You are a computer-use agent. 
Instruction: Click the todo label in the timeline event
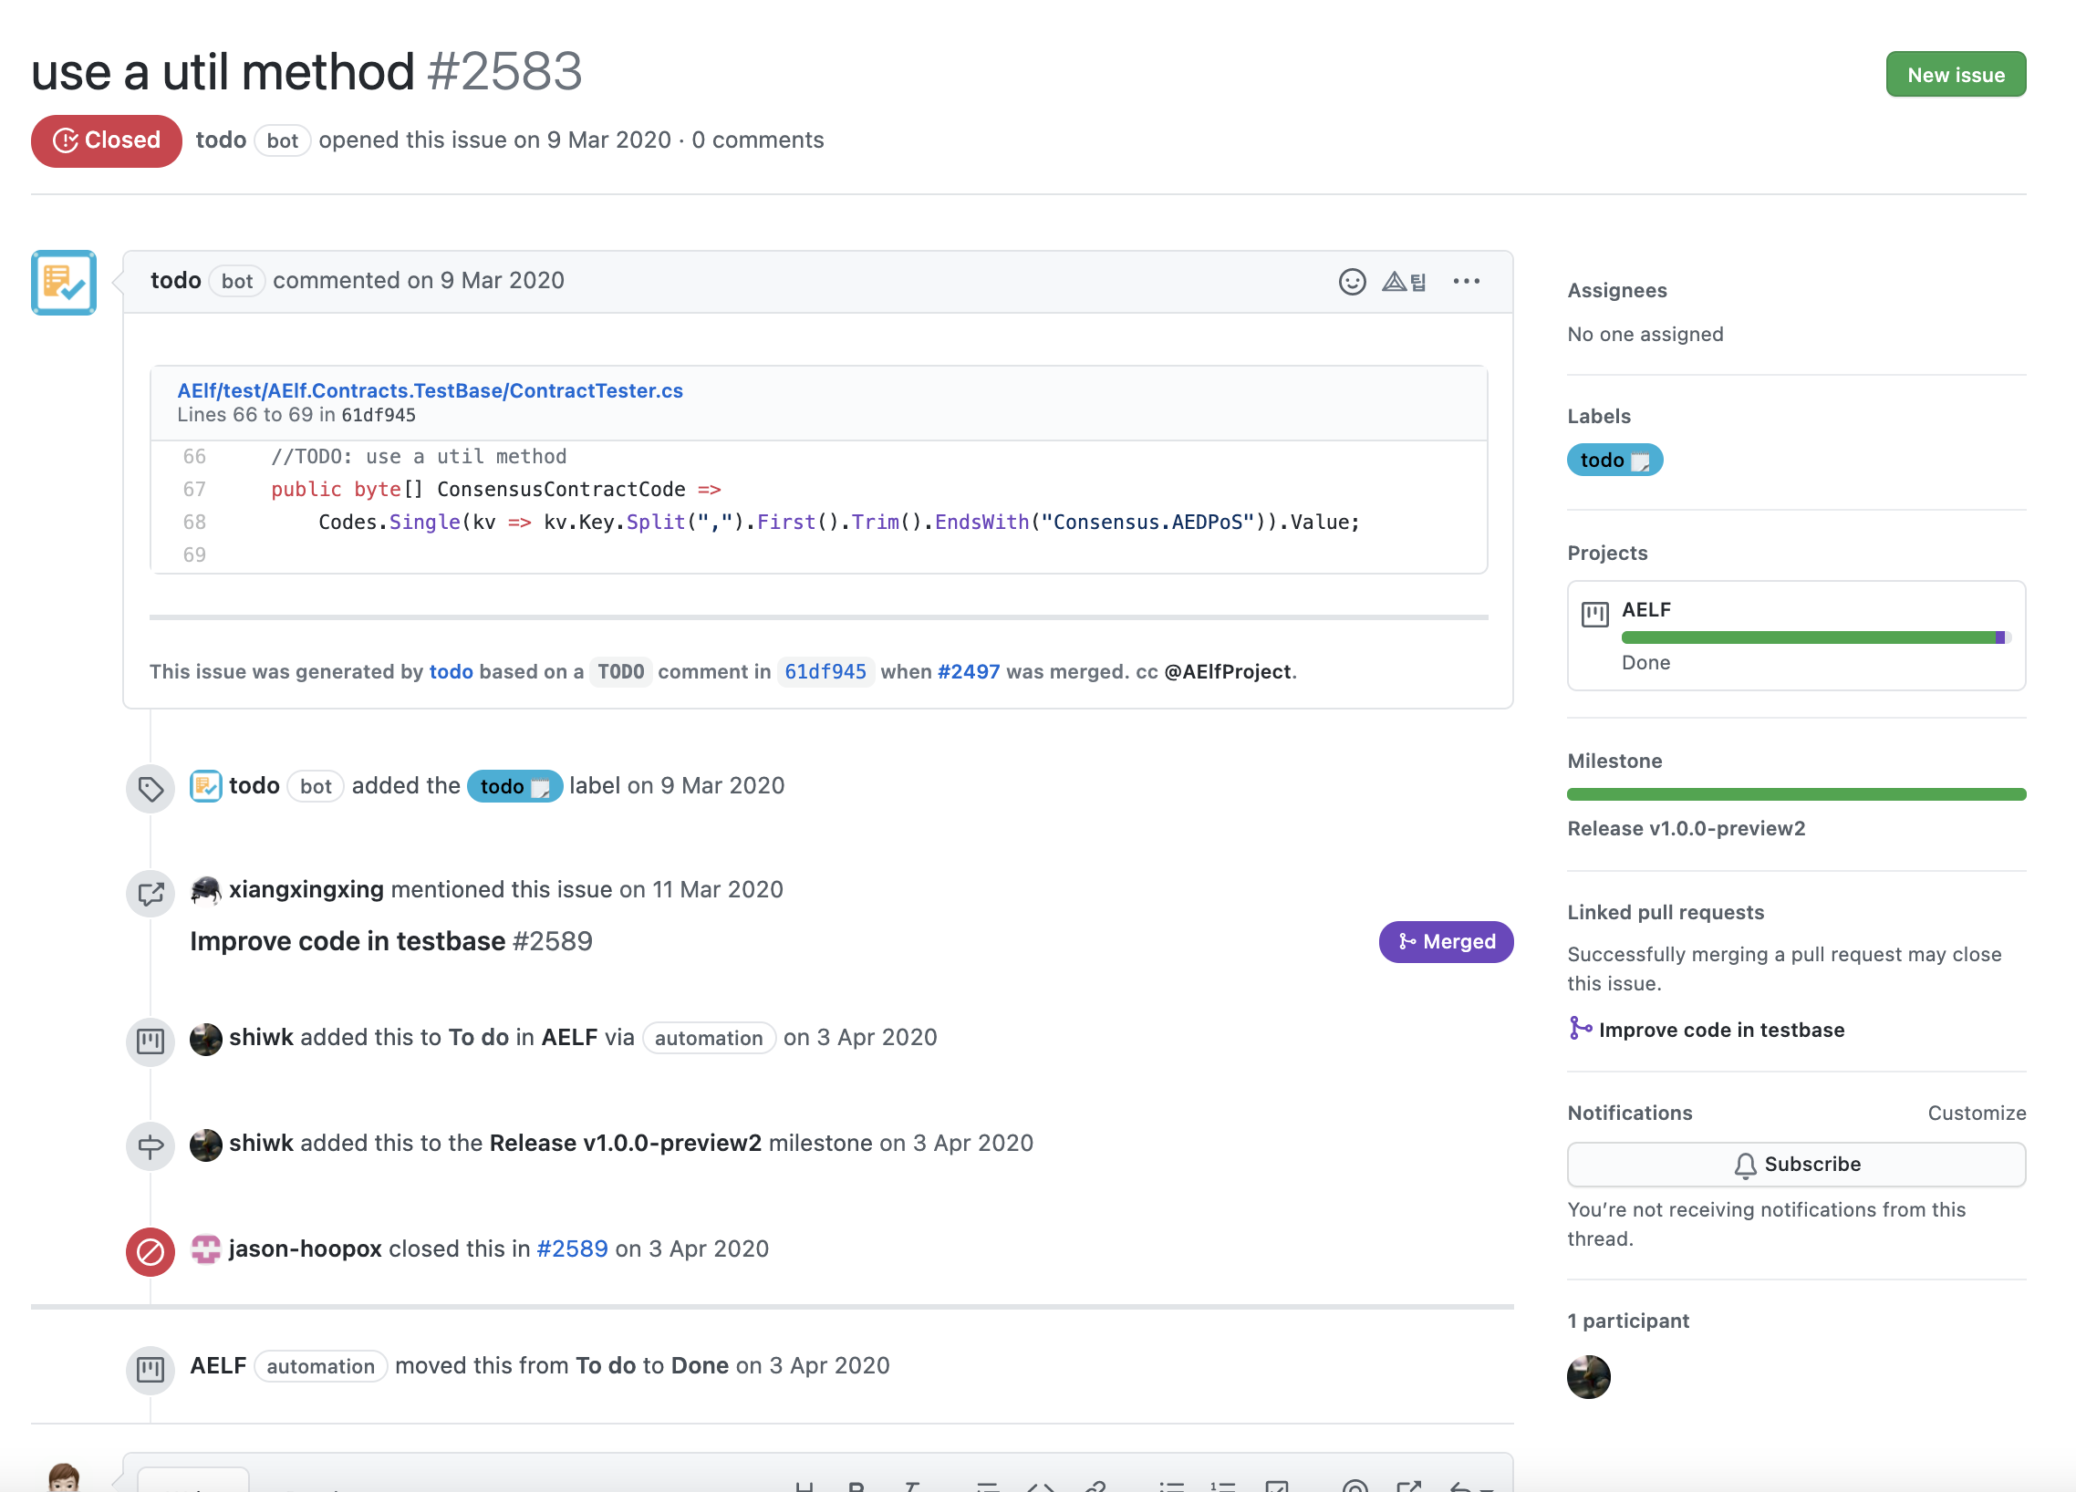coord(514,786)
